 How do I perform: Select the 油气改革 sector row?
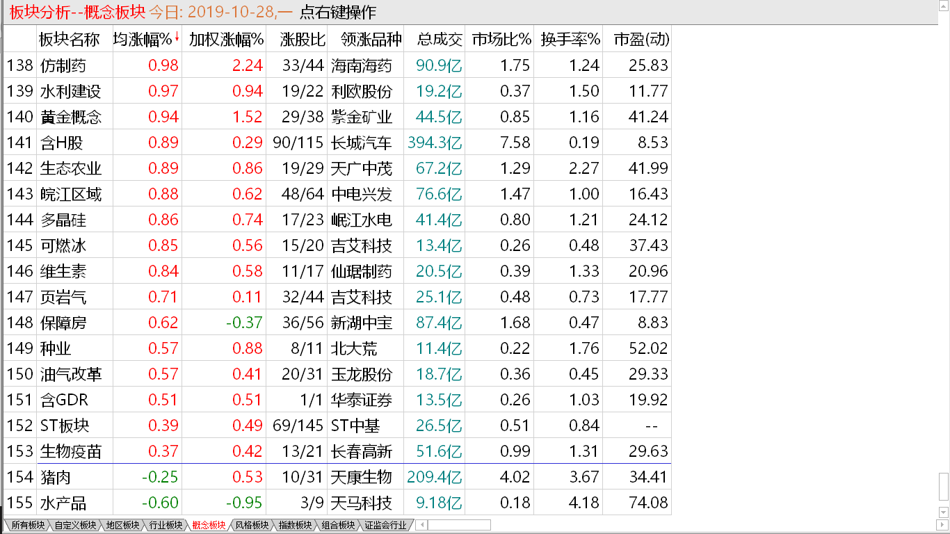pyautogui.click(x=337, y=374)
